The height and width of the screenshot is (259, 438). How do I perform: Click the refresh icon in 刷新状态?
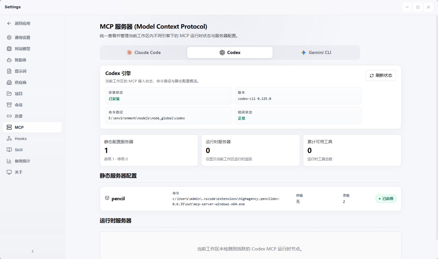[x=372, y=76]
